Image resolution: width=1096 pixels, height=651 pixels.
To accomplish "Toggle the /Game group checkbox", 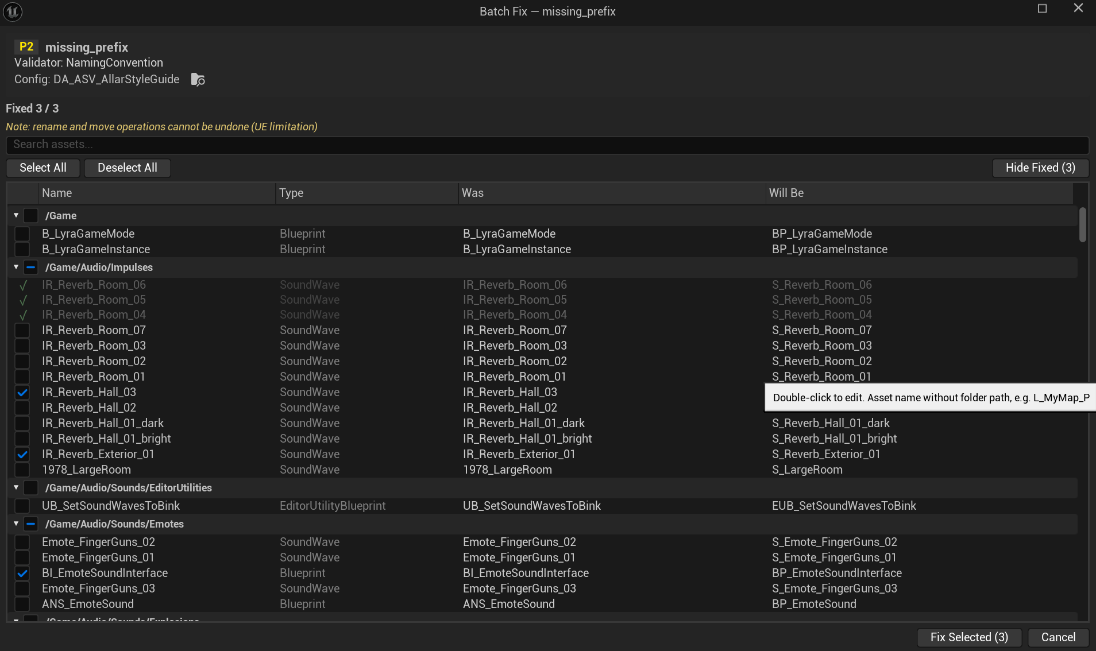I will pos(31,216).
